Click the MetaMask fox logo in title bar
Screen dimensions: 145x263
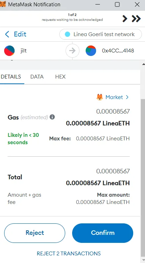point(3,4)
